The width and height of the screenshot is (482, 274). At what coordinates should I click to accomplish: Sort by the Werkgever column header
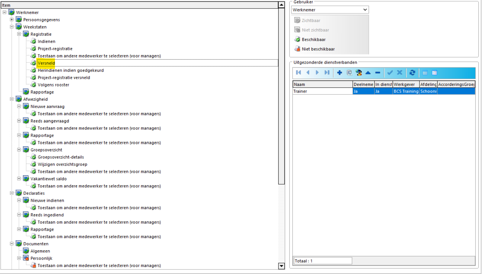point(406,84)
